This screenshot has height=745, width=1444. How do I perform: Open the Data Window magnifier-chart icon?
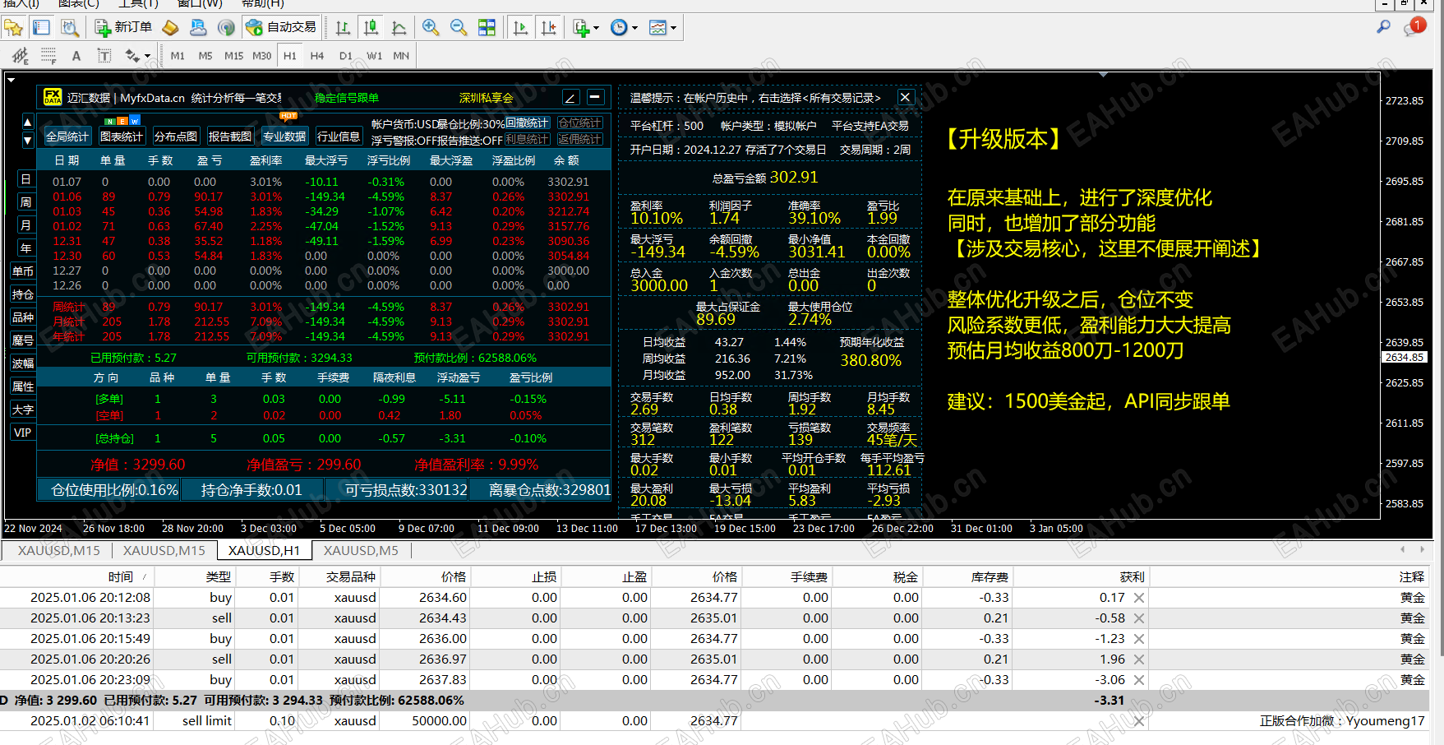(x=70, y=28)
